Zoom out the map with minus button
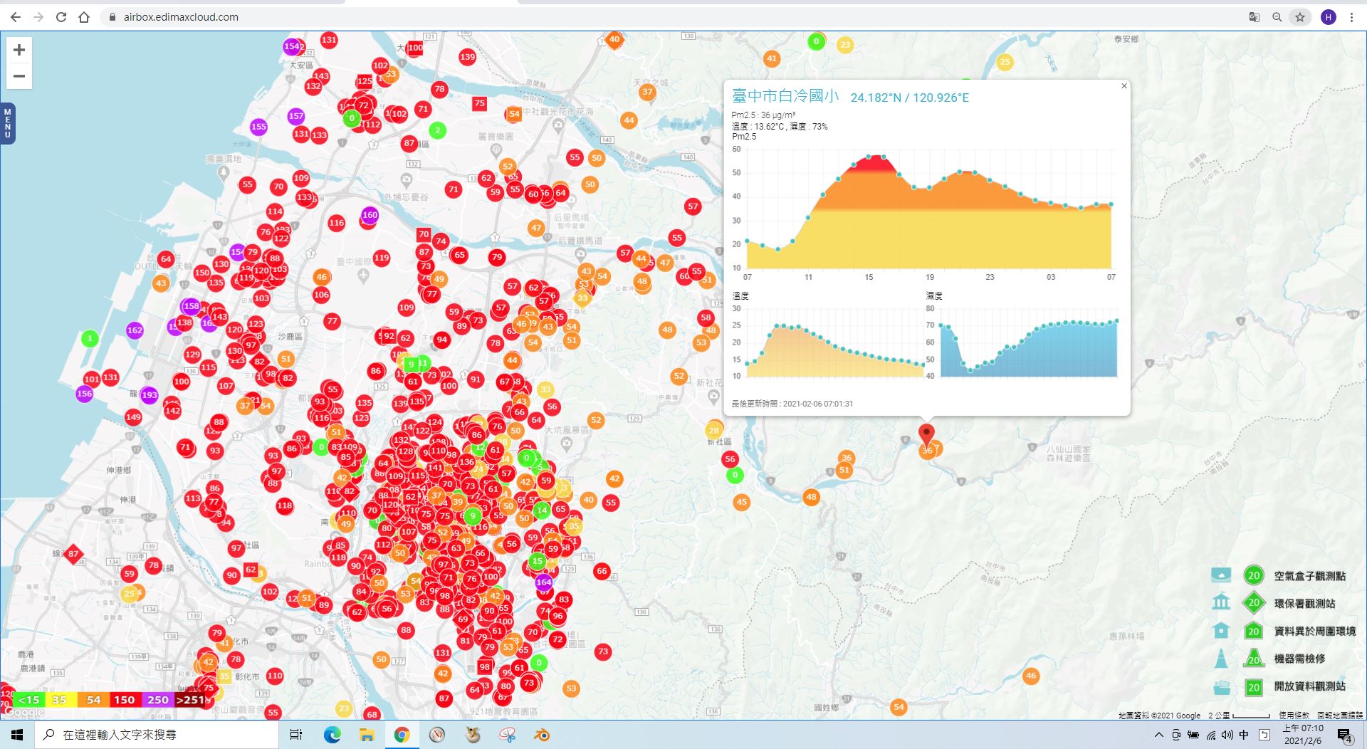Image resolution: width=1367 pixels, height=749 pixels. coord(19,76)
